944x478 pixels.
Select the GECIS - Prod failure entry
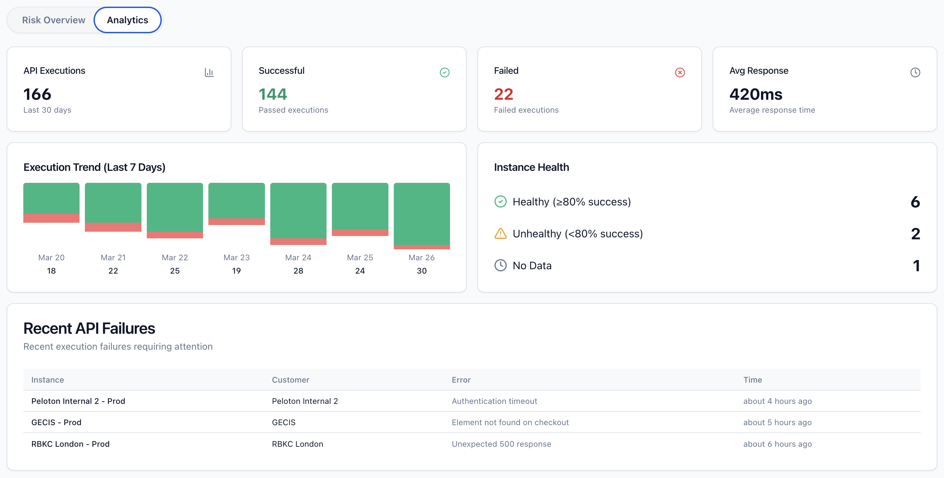(57, 422)
